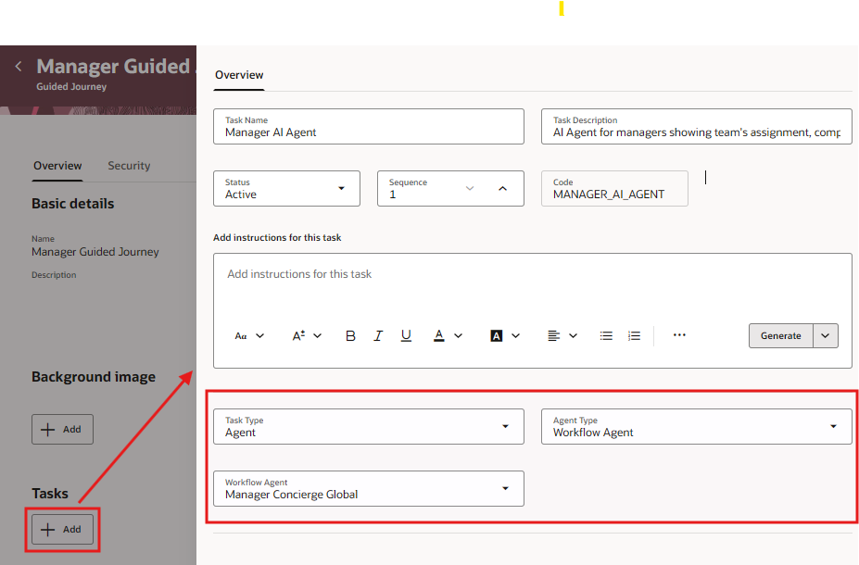This screenshot has width=859, height=565.
Task: Apply background highlight color icon
Action: (x=497, y=335)
